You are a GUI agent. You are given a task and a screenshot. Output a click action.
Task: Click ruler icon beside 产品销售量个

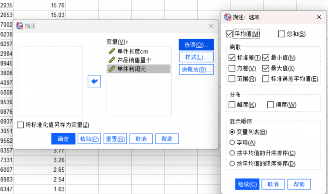112,60
